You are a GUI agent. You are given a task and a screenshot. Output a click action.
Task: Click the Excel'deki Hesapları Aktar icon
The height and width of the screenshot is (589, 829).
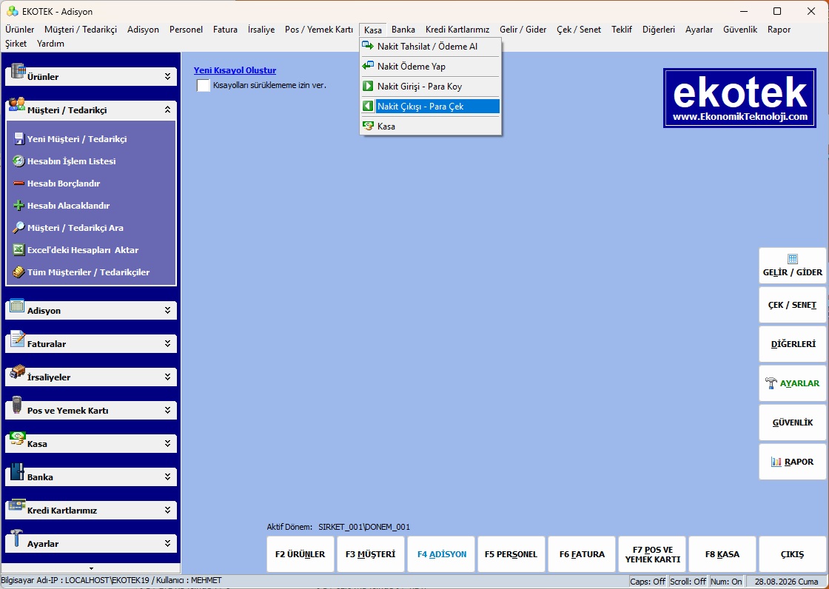click(19, 250)
